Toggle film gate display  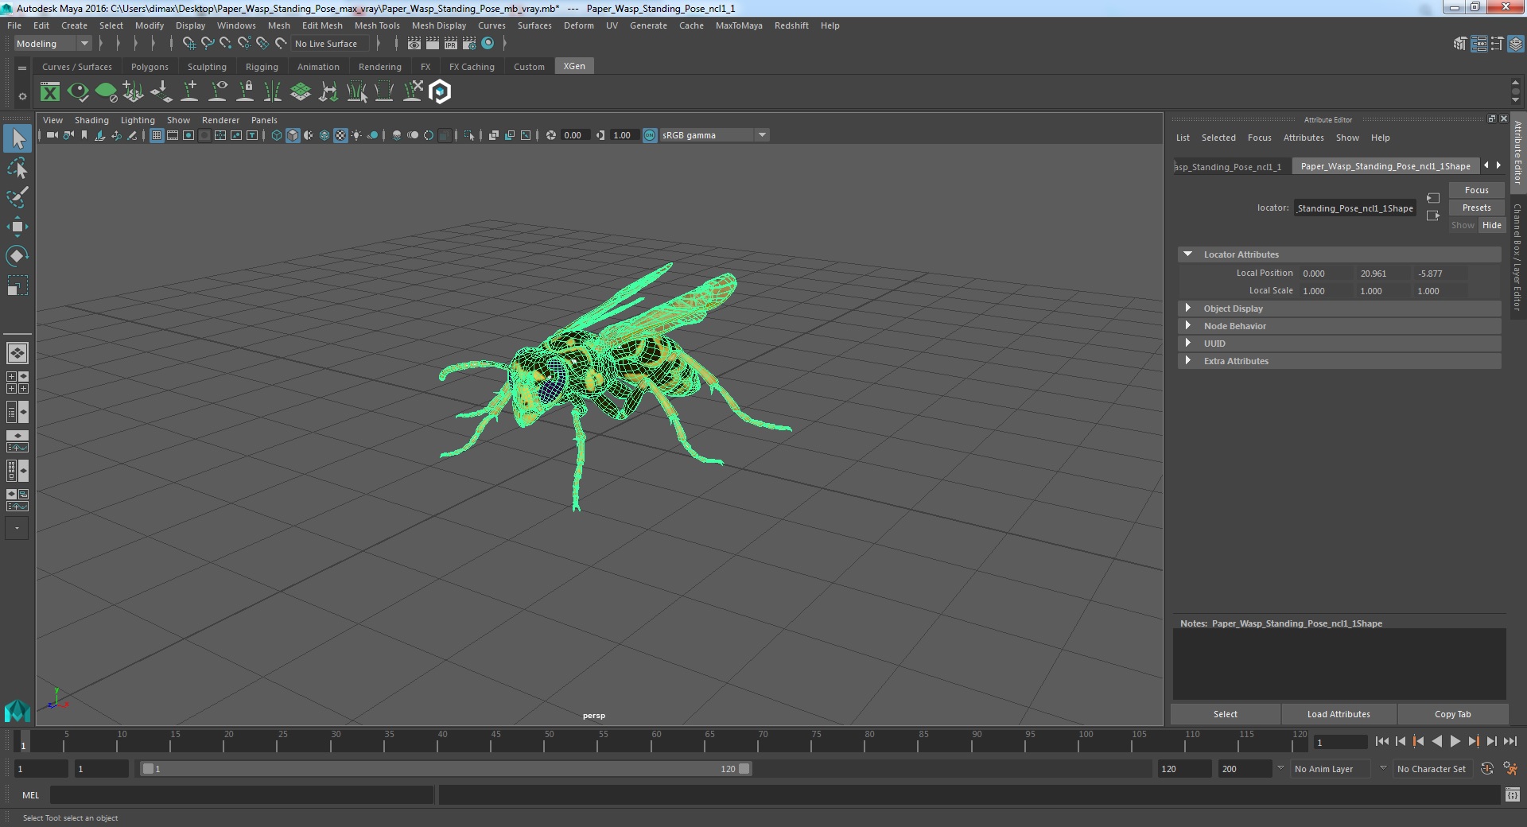click(173, 135)
